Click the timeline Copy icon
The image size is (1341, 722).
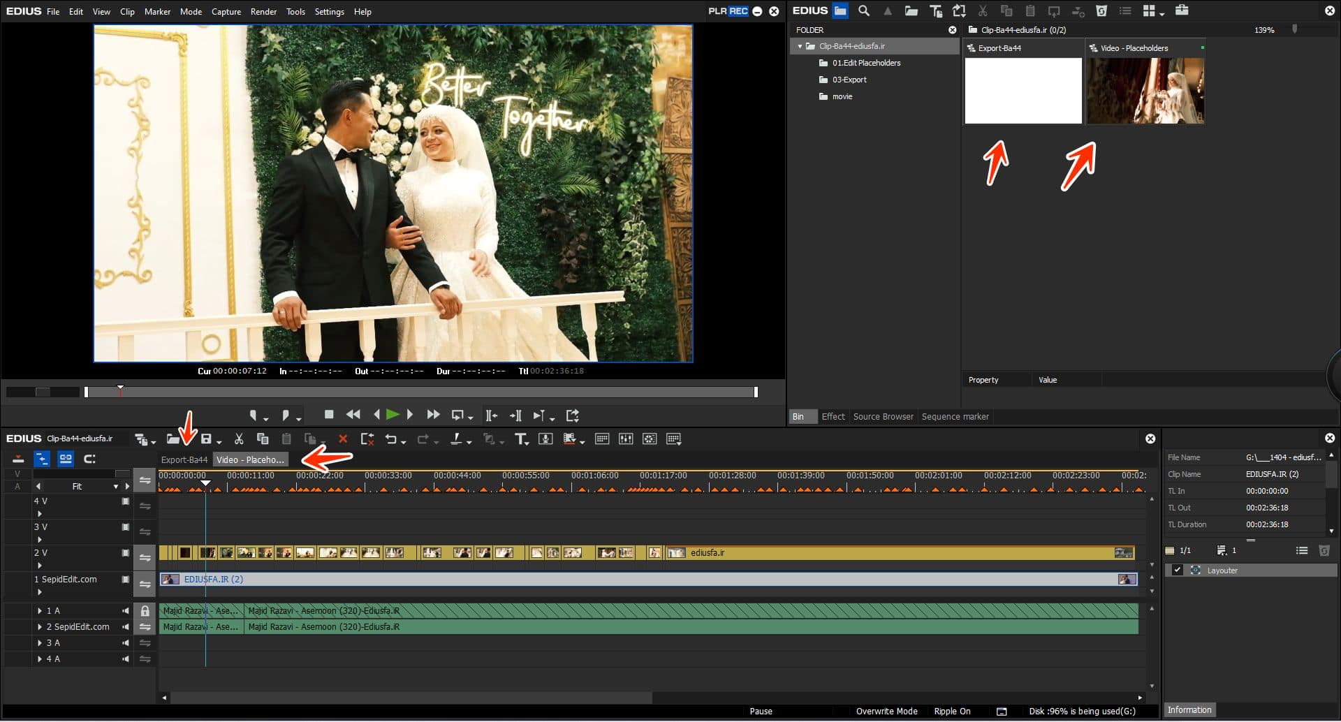tap(263, 439)
